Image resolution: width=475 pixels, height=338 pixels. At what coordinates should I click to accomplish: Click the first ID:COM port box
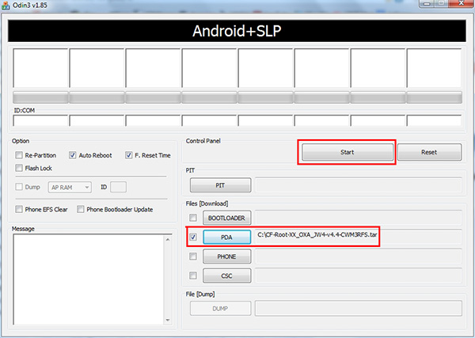coord(40,120)
